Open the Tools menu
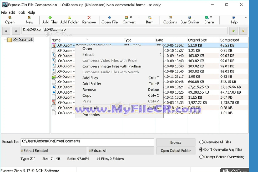258x172 pixels. (x=21, y=13)
